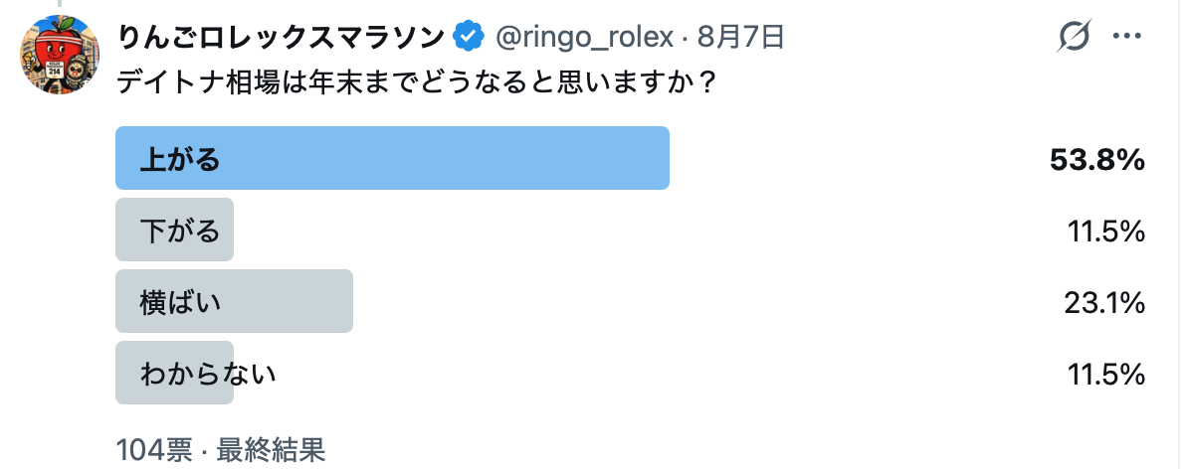Click the 23.1% value beside 横ばい

[1103, 303]
